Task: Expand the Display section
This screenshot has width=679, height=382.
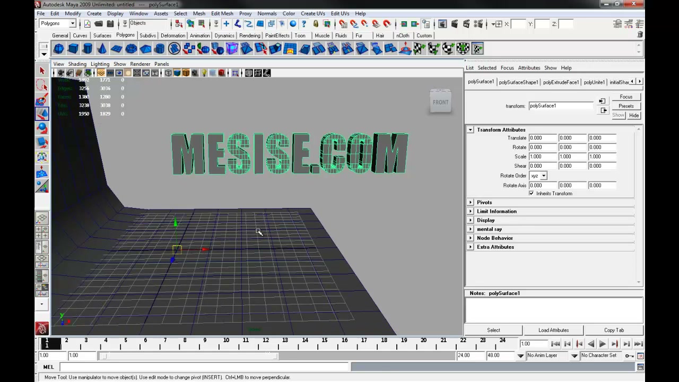Action: 470,220
